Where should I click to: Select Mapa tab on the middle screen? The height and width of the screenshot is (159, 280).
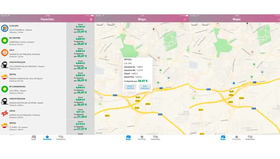[128, 137]
